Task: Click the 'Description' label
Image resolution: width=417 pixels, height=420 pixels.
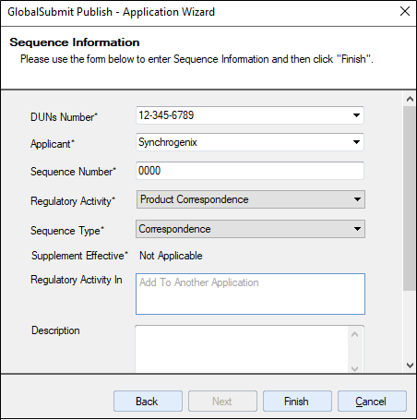Action: click(x=55, y=330)
